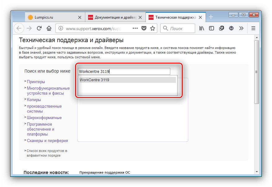Image resolution: width=272 pixels, height=187 pixels.
Task: Open the Firefox hamburger menu
Action: [x=253, y=28]
